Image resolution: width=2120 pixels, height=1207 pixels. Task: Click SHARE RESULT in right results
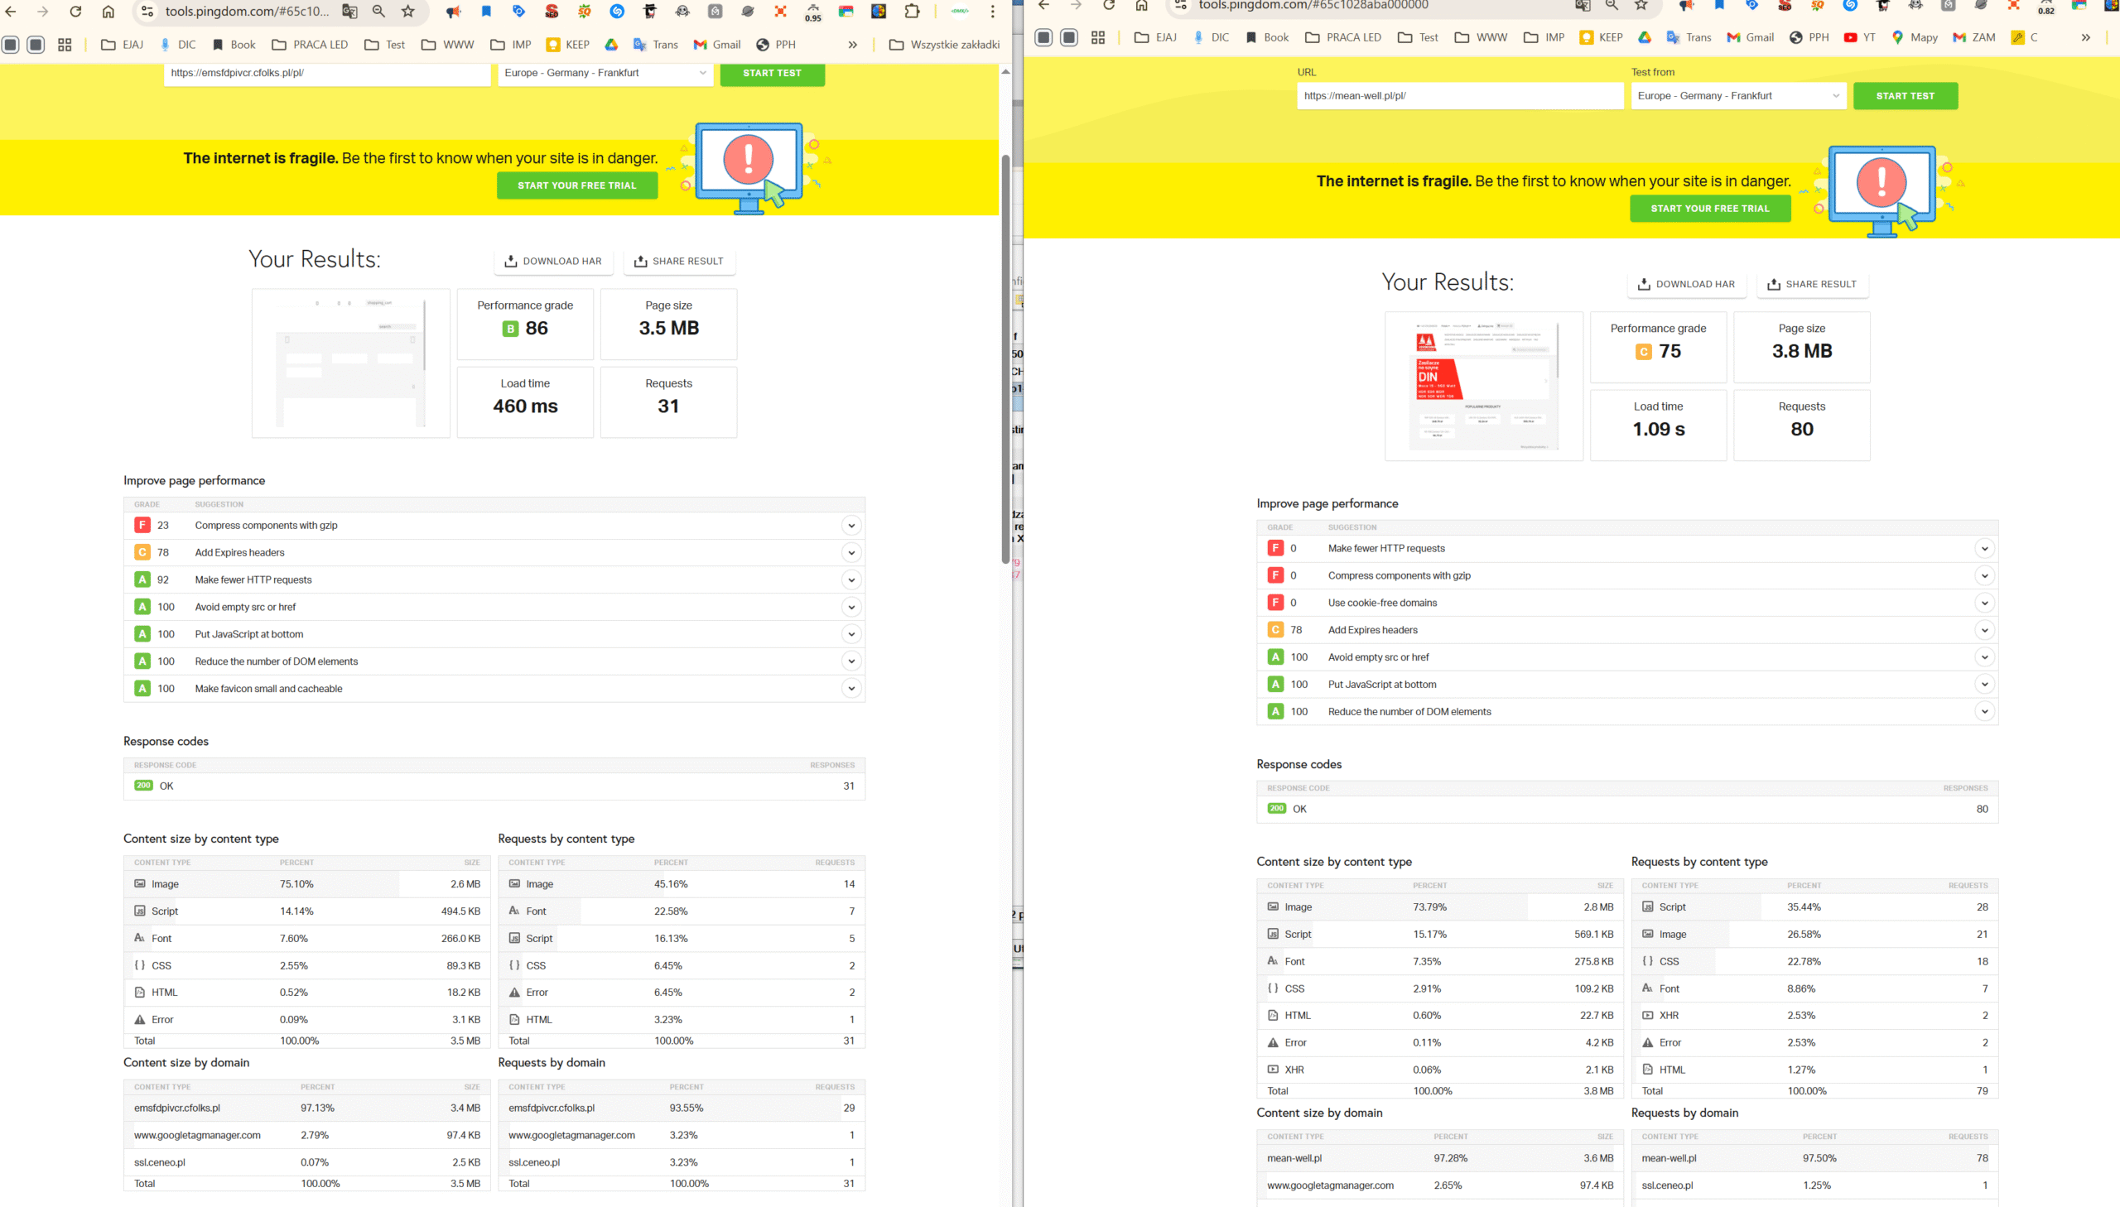pos(1812,284)
